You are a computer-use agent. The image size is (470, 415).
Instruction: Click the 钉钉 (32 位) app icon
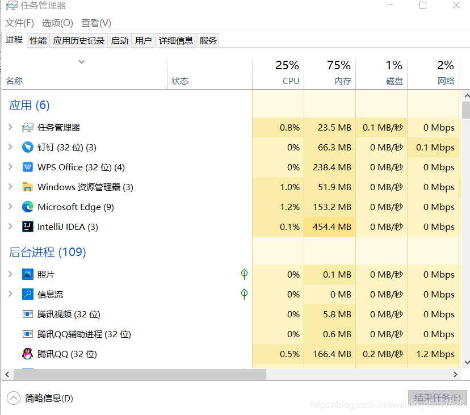click(x=28, y=147)
